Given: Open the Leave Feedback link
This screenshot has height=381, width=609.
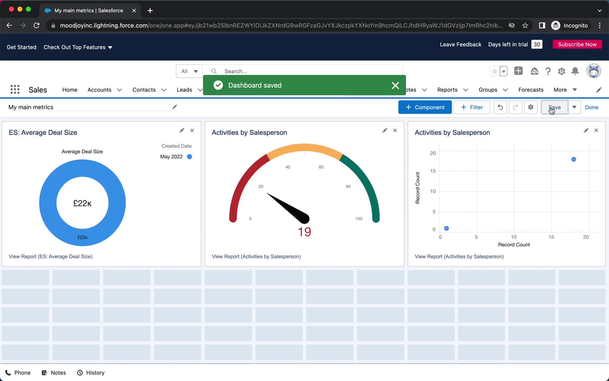Looking at the screenshot, I should point(461,44).
